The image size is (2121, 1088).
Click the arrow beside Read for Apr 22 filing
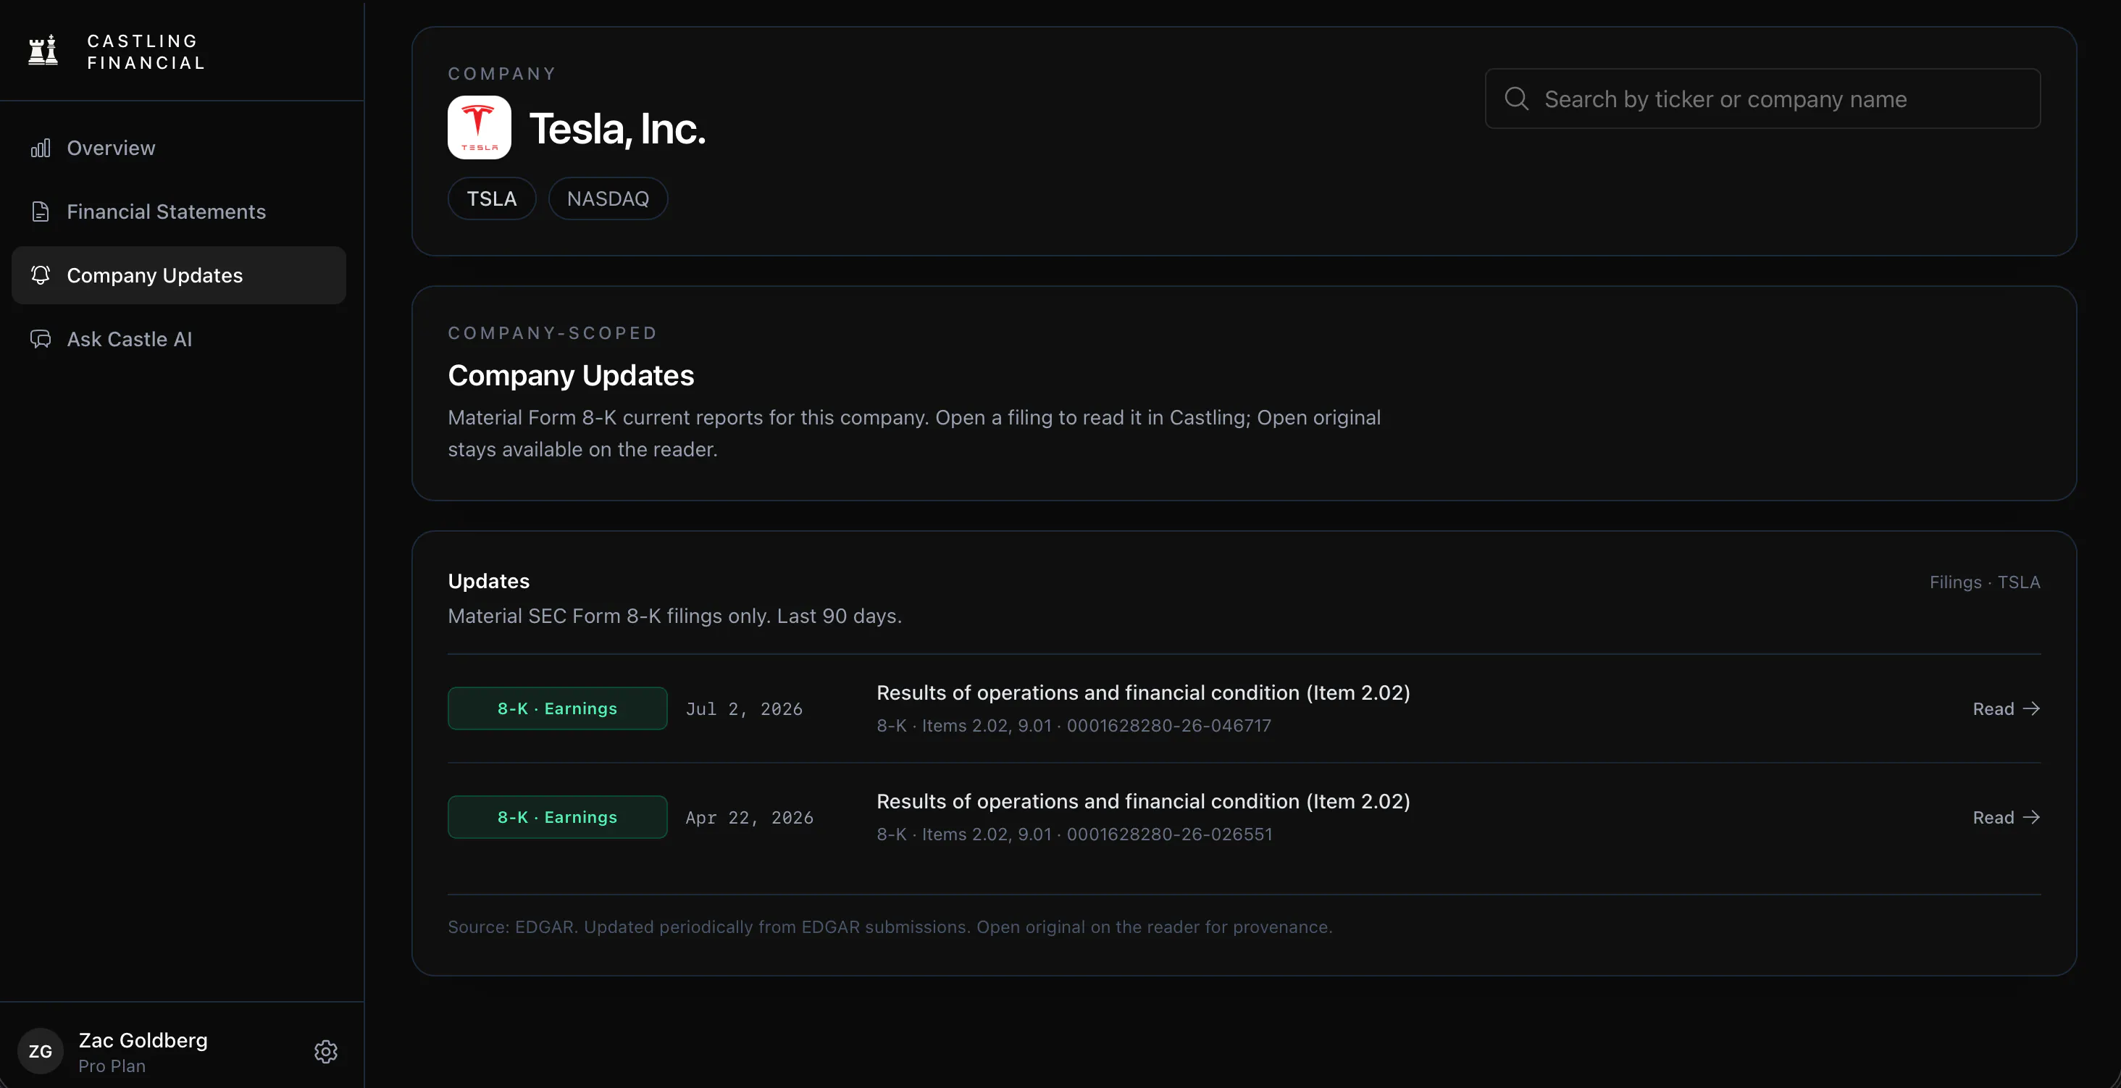(x=2032, y=817)
